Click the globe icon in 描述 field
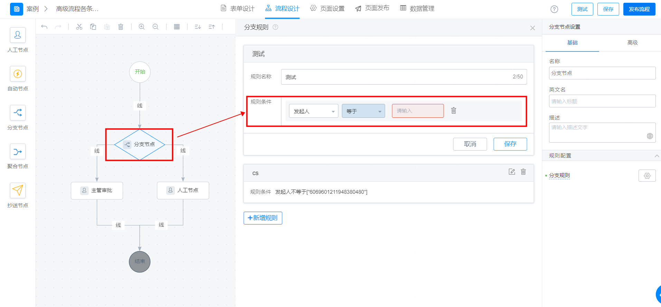The width and height of the screenshot is (661, 307). [x=650, y=136]
